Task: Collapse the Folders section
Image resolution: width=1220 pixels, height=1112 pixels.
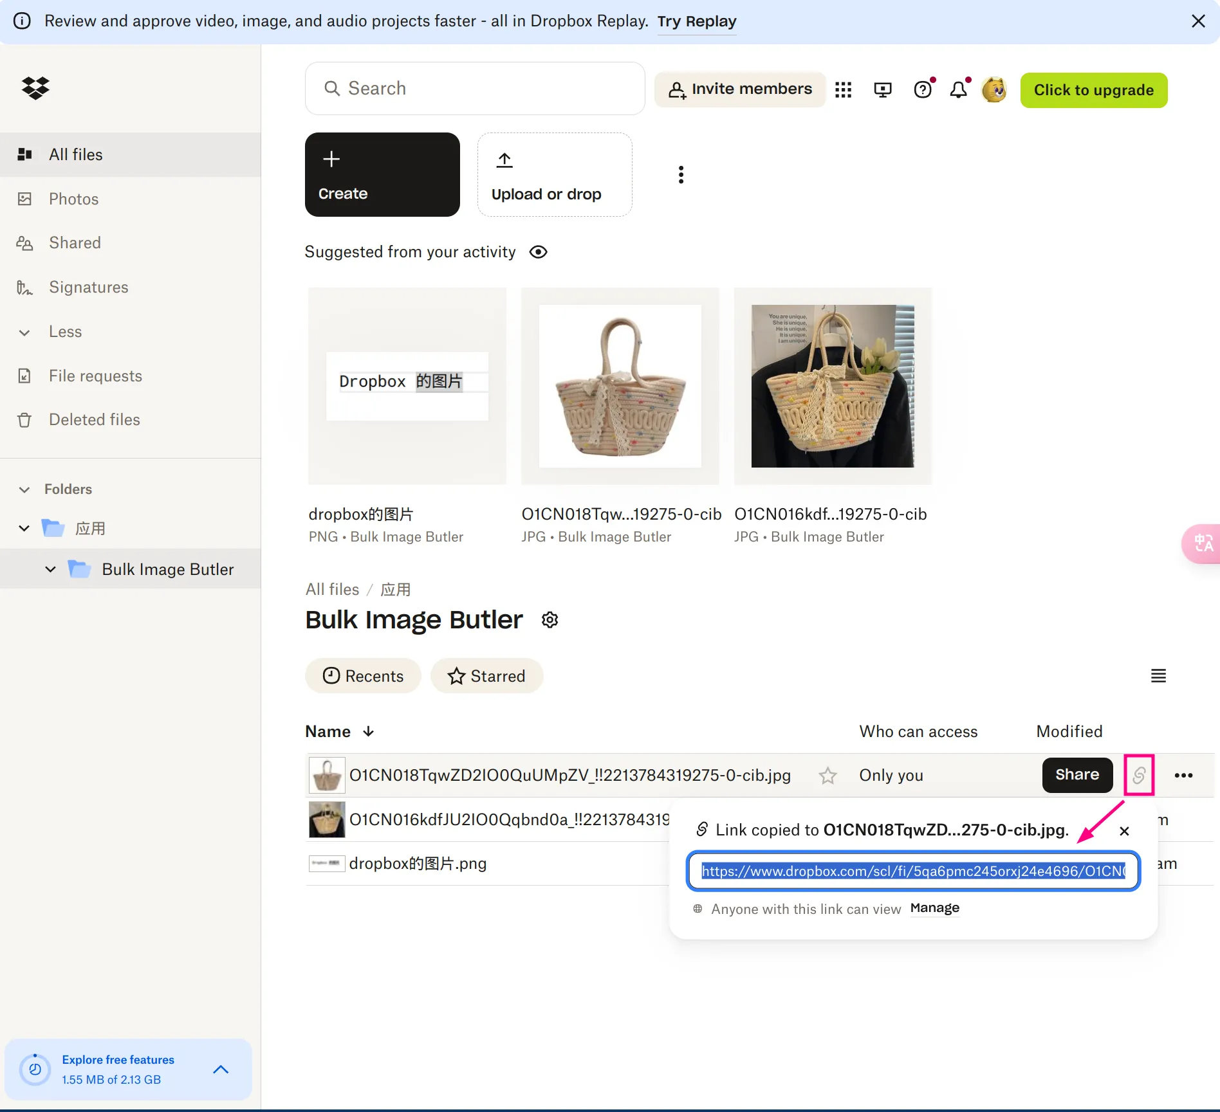Action: click(x=24, y=489)
